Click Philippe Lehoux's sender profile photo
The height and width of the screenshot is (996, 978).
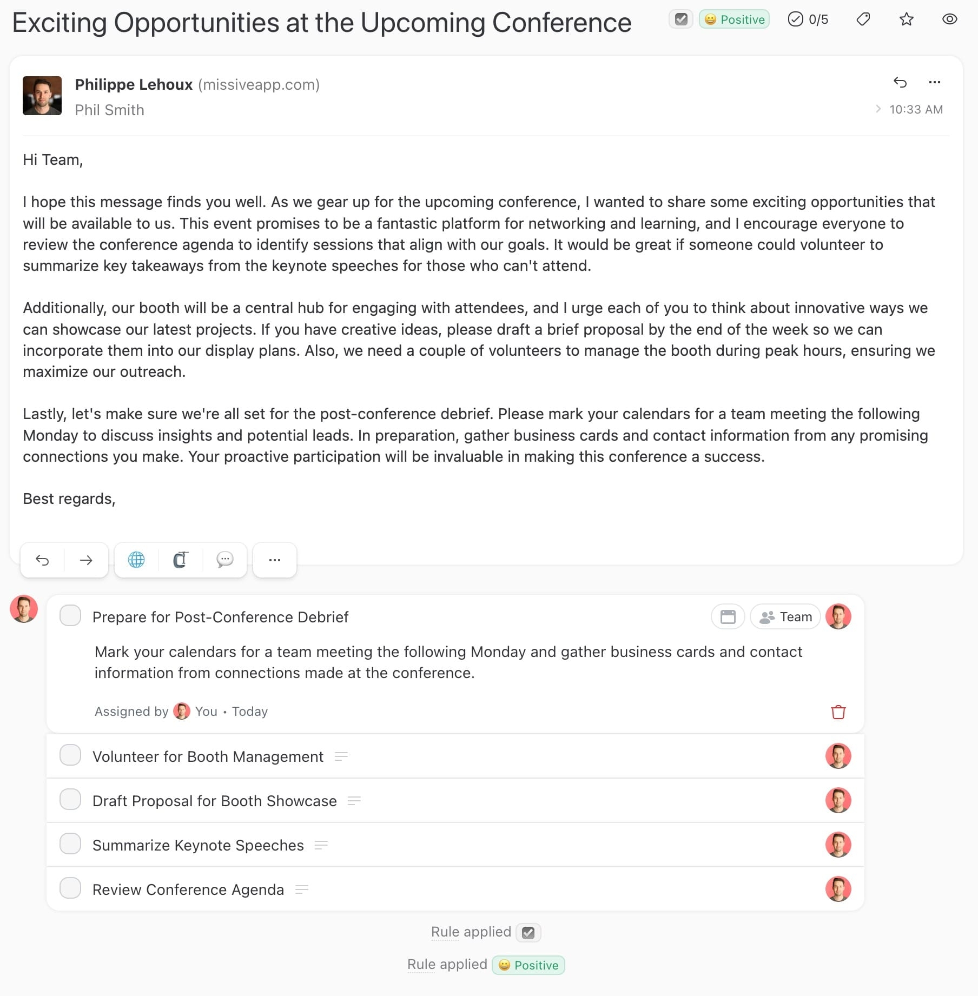[x=42, y=96]
